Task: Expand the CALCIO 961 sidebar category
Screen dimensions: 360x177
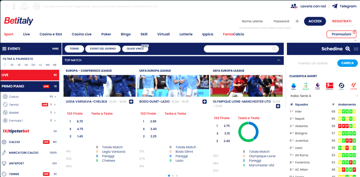Action: [30, 142]
